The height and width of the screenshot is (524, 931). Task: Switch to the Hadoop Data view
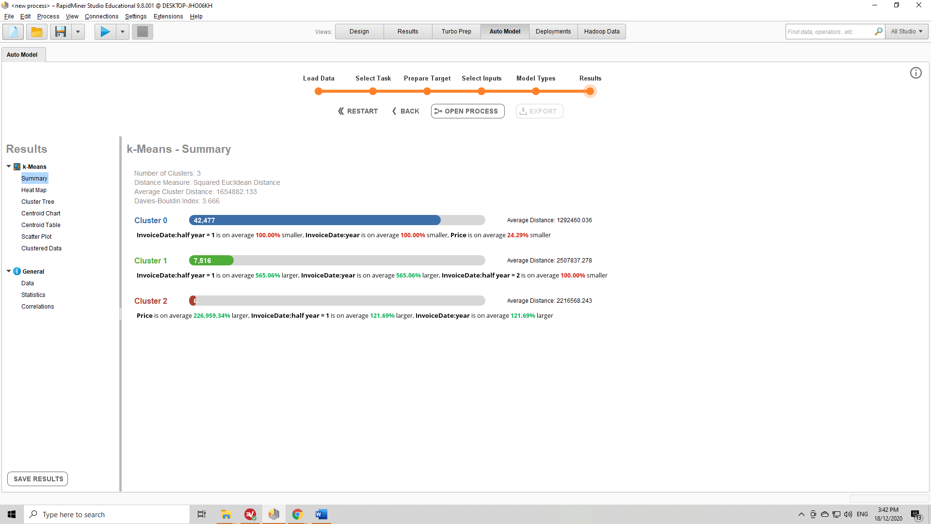(602, 32)
